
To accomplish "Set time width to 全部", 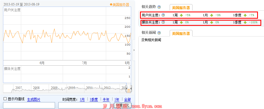I will coord(127,100).
